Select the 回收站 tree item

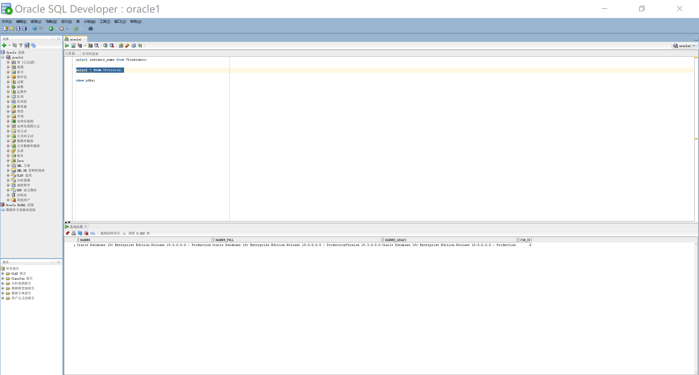(x=22, y=195)
